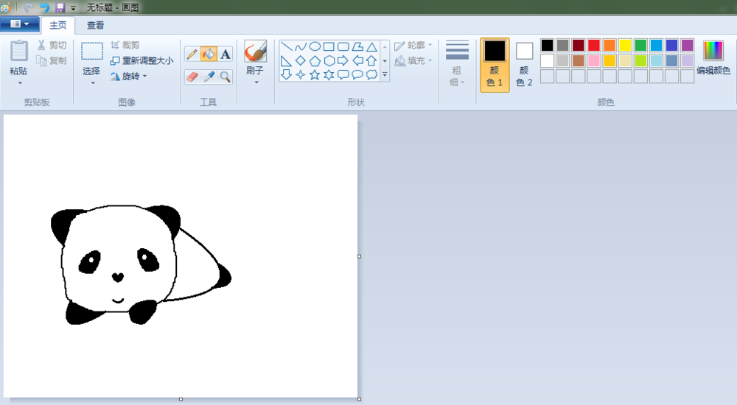Image resolution: width=737 pixels, height=405 pixels.
Task: Choose the Four-point star shape
Action: [301, 74]
